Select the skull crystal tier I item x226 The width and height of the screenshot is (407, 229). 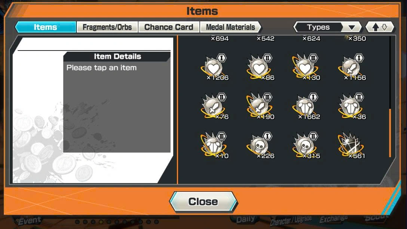pos(260,146)
